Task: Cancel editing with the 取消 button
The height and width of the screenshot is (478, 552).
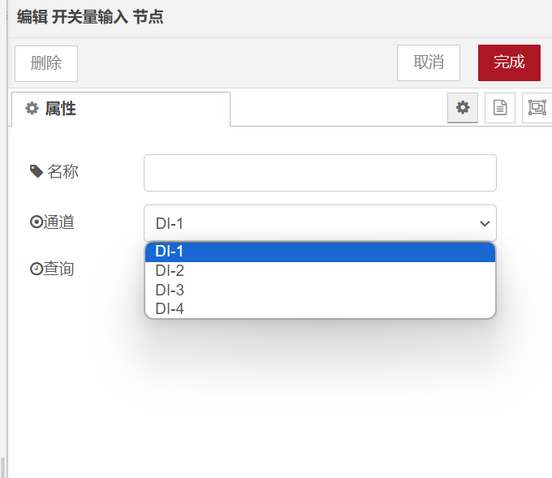Action: 429,62
